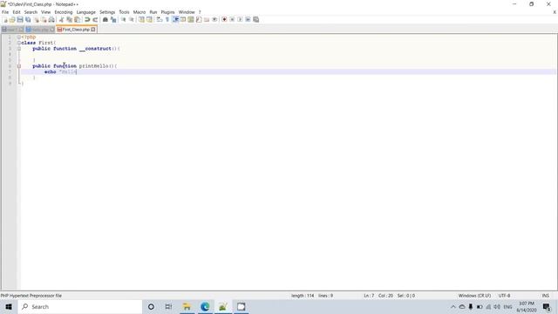Open the Function List panel icon
558x314 pixels.
point(199,19)
